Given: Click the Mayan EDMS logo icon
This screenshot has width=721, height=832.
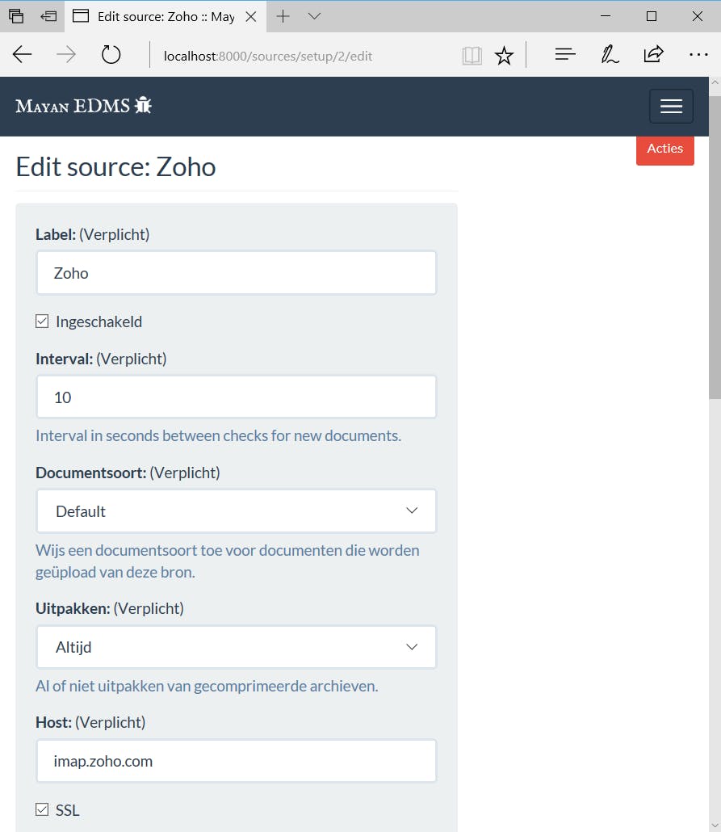Looking at the screenshot, I should [144, 105].
